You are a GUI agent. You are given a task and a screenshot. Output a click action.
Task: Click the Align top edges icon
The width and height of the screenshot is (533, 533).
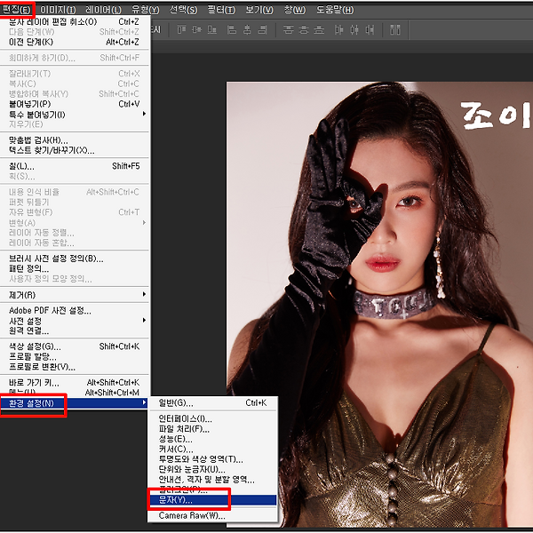180,30
